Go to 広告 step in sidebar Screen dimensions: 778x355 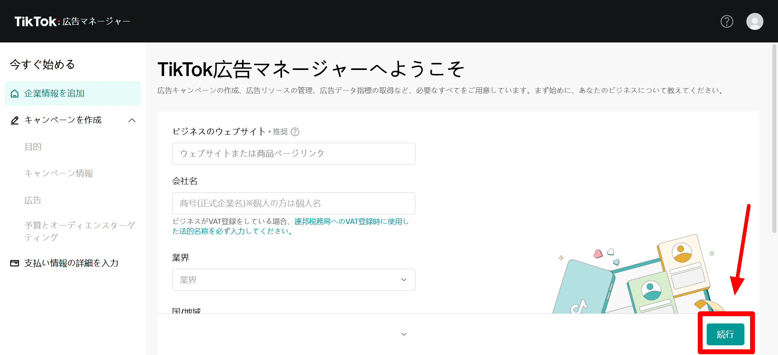(33, 200)
